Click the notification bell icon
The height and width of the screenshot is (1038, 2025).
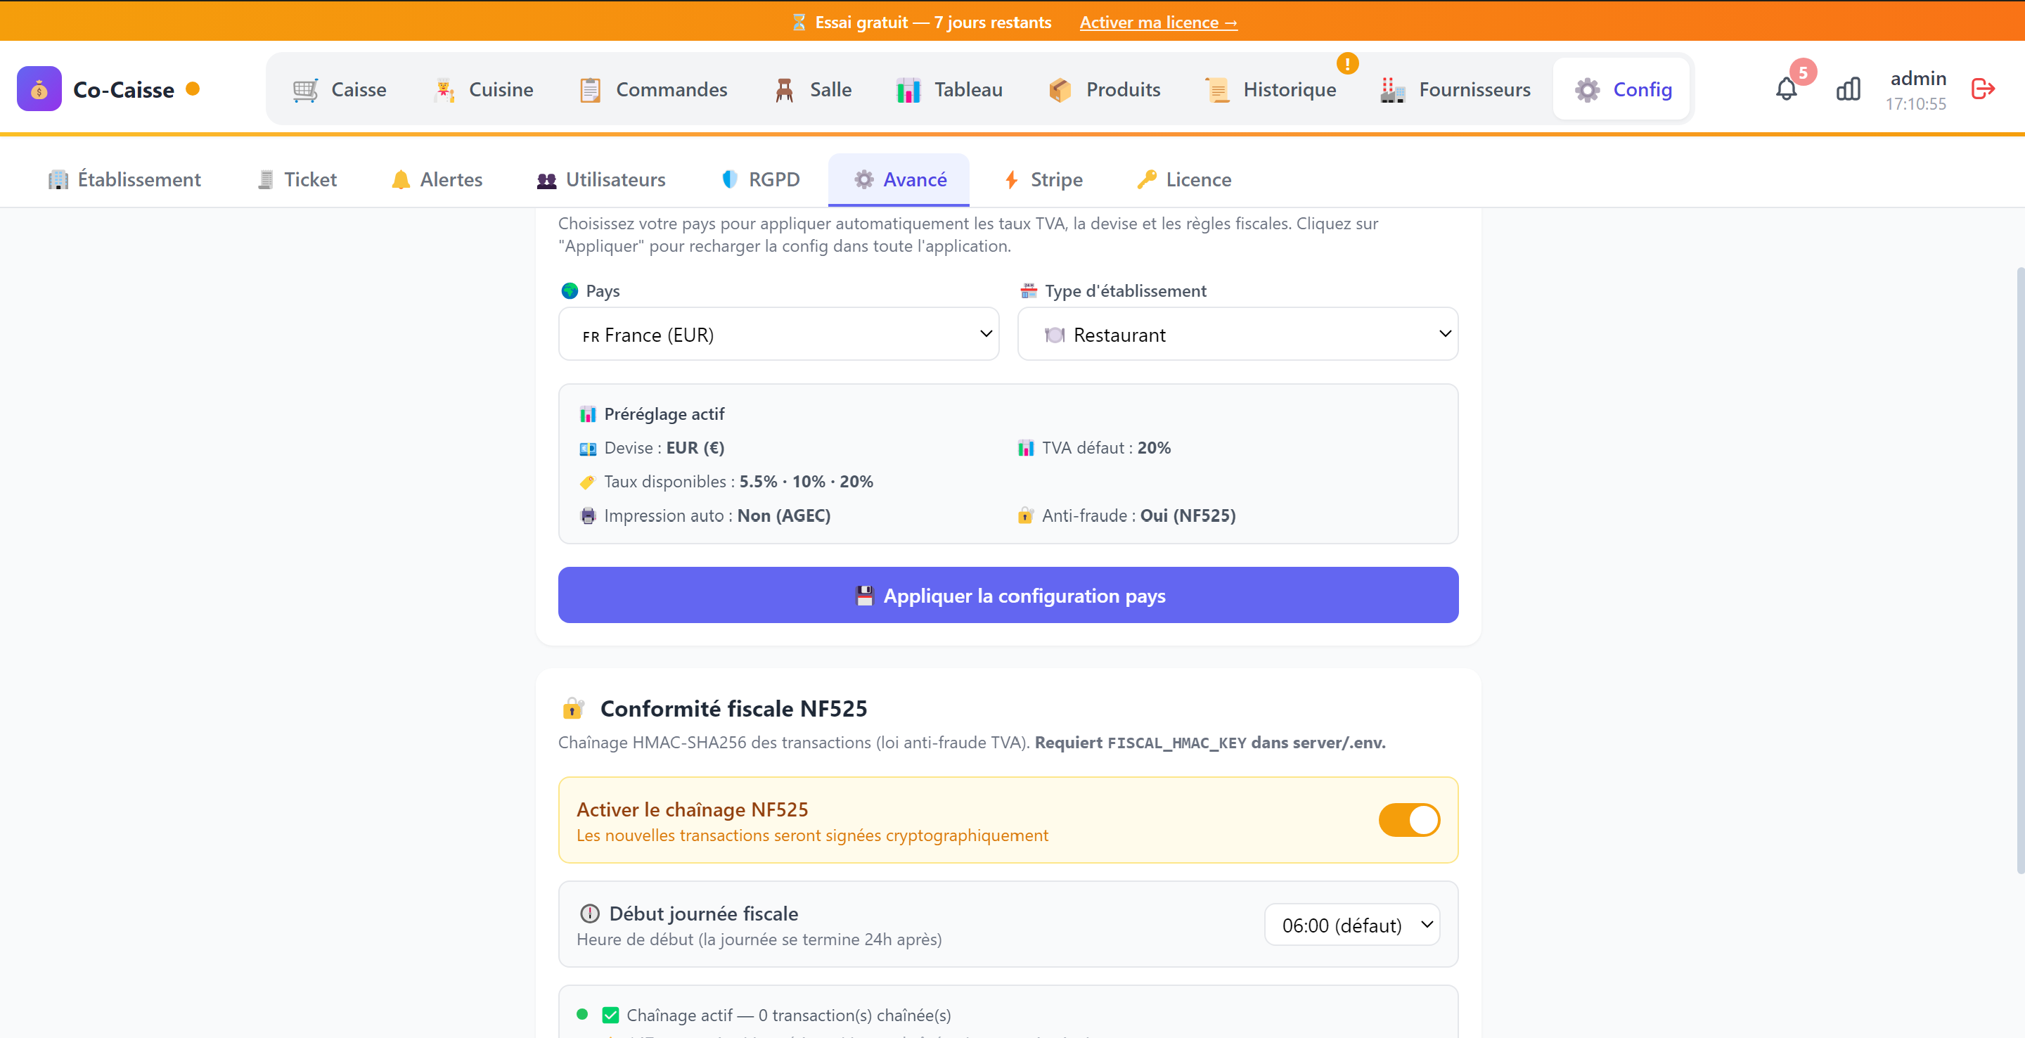1786,89
